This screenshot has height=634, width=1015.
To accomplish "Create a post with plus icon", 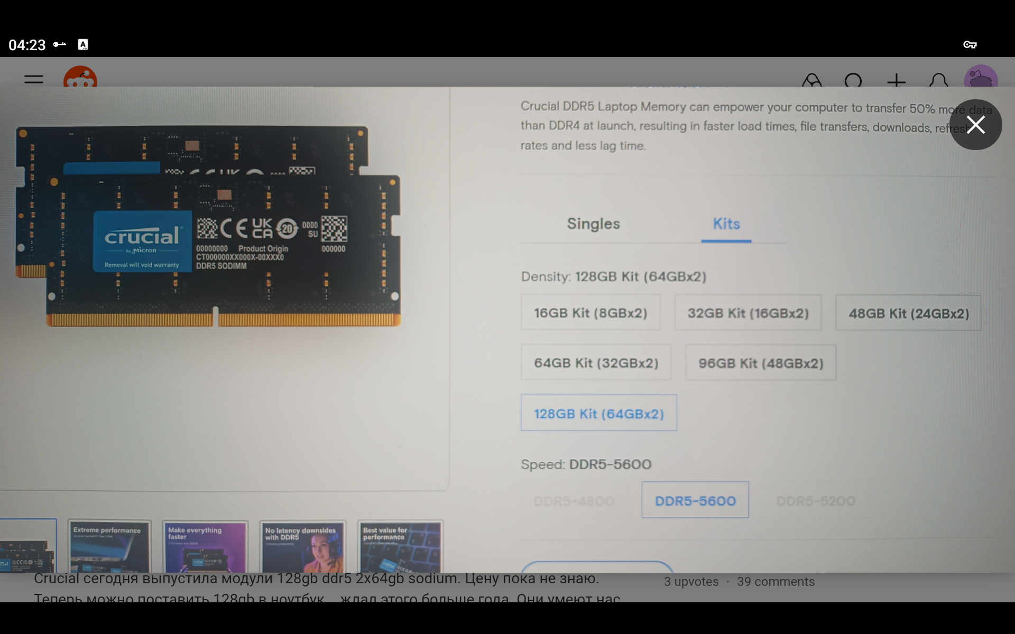I will click(896, 80).
